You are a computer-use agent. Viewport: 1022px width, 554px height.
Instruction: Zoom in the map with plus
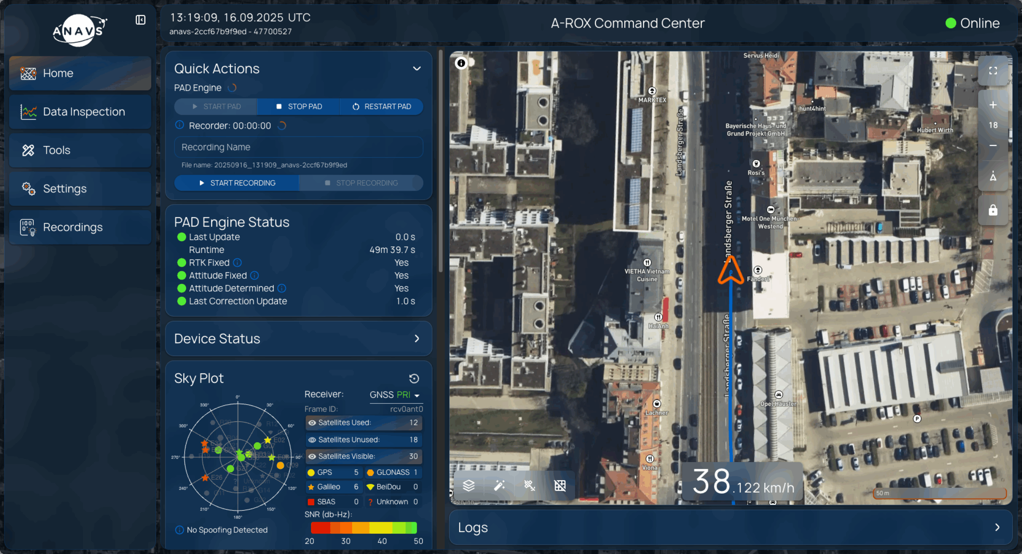(993, 105)
